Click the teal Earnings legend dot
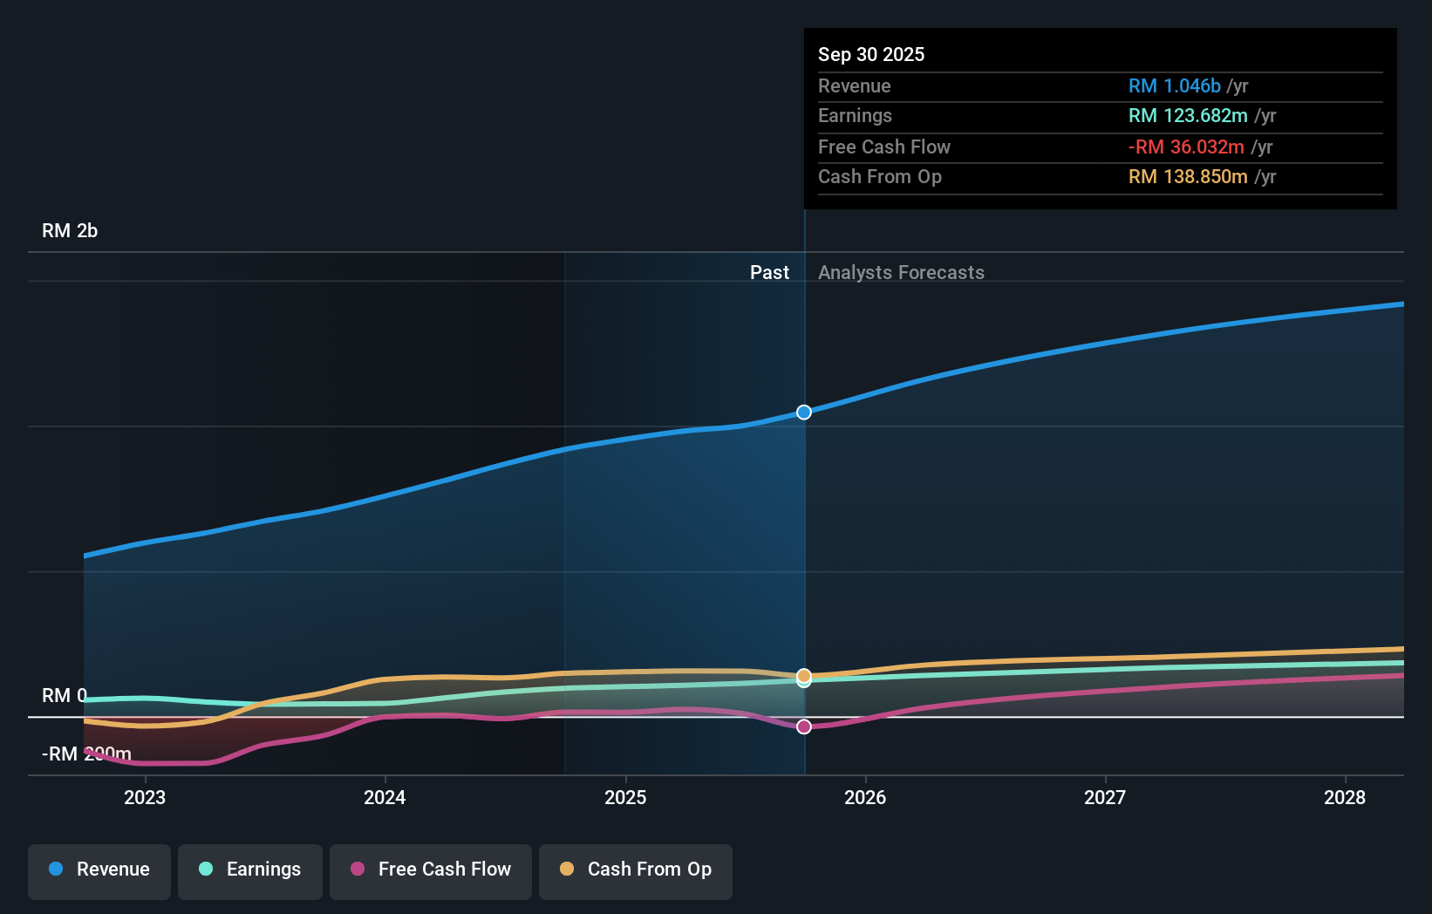This screenshot has width=1432, height=914. point(205,870)
